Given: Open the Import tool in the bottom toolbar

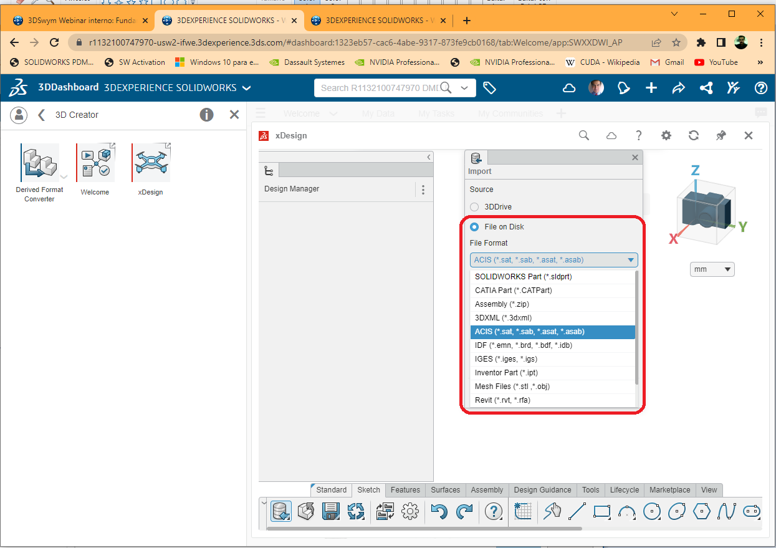Looking at the screenshot, I should [280, 512].
